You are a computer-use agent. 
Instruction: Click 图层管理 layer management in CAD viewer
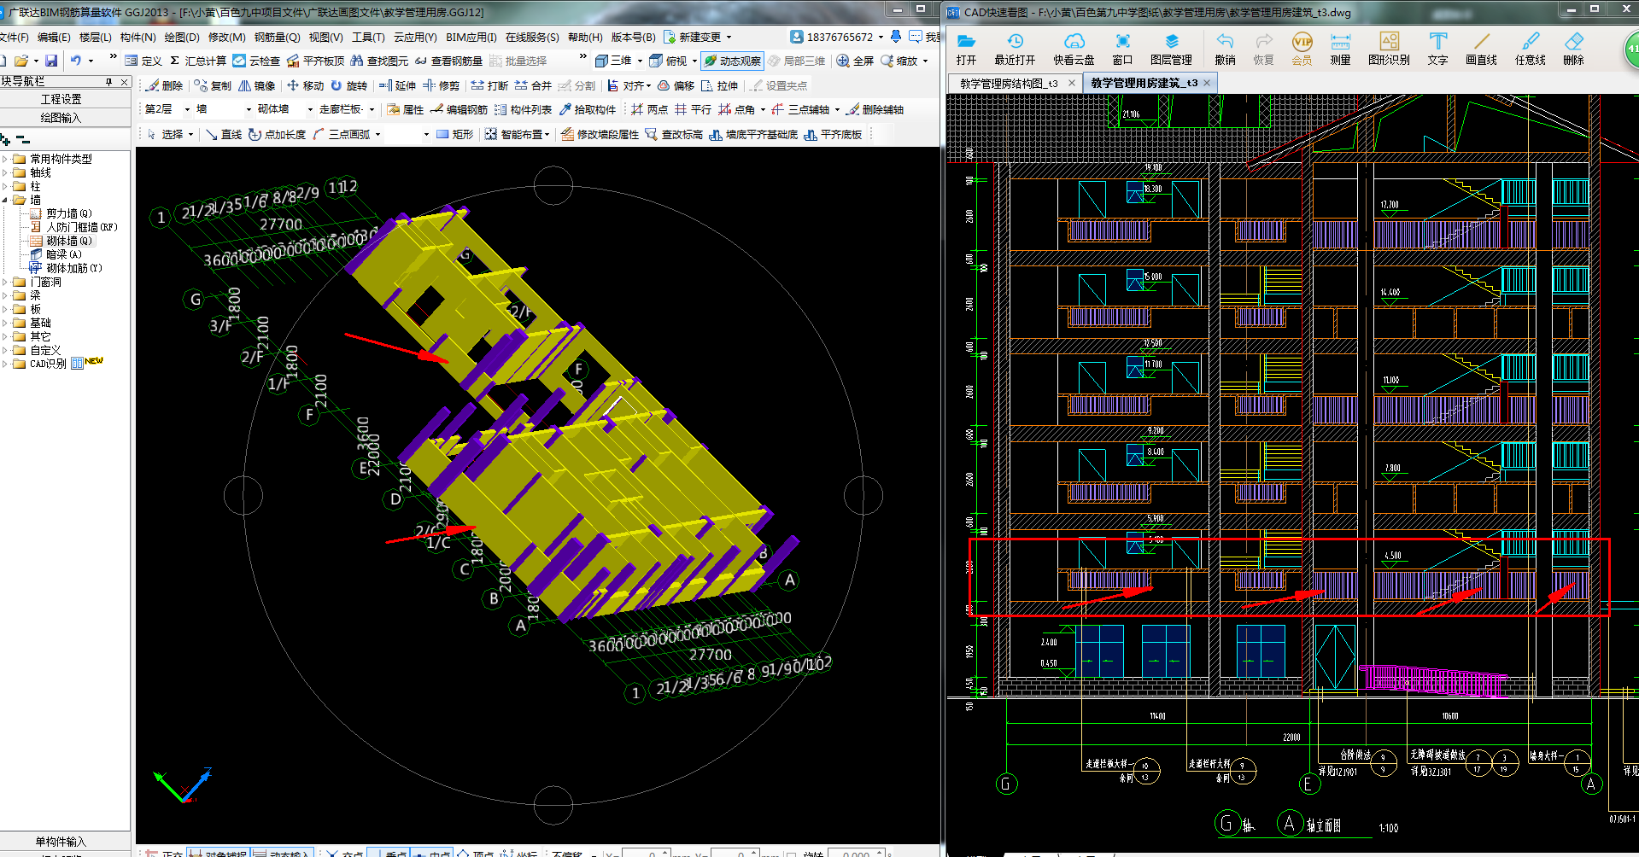click(1171, 49)
